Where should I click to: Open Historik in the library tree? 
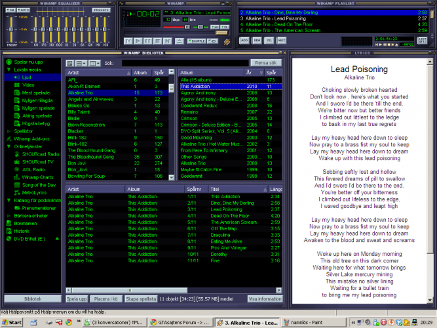click(x=23, y=231)
